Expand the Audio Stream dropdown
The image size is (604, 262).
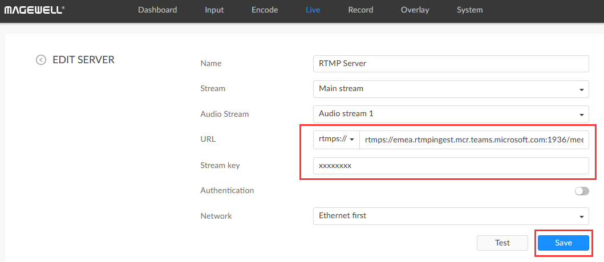[x=451, y=114]
